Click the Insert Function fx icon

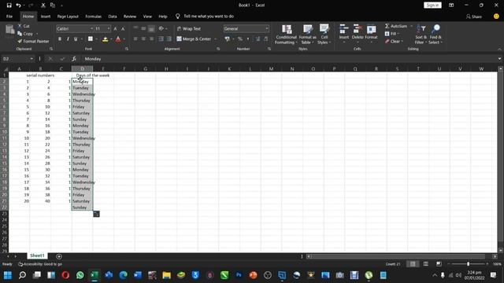pos(74,59)
